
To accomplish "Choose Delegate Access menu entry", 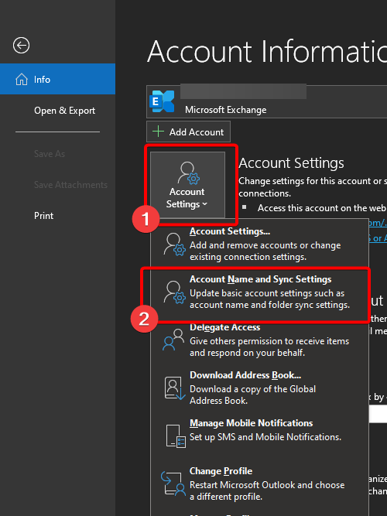I will pos(259,340).
